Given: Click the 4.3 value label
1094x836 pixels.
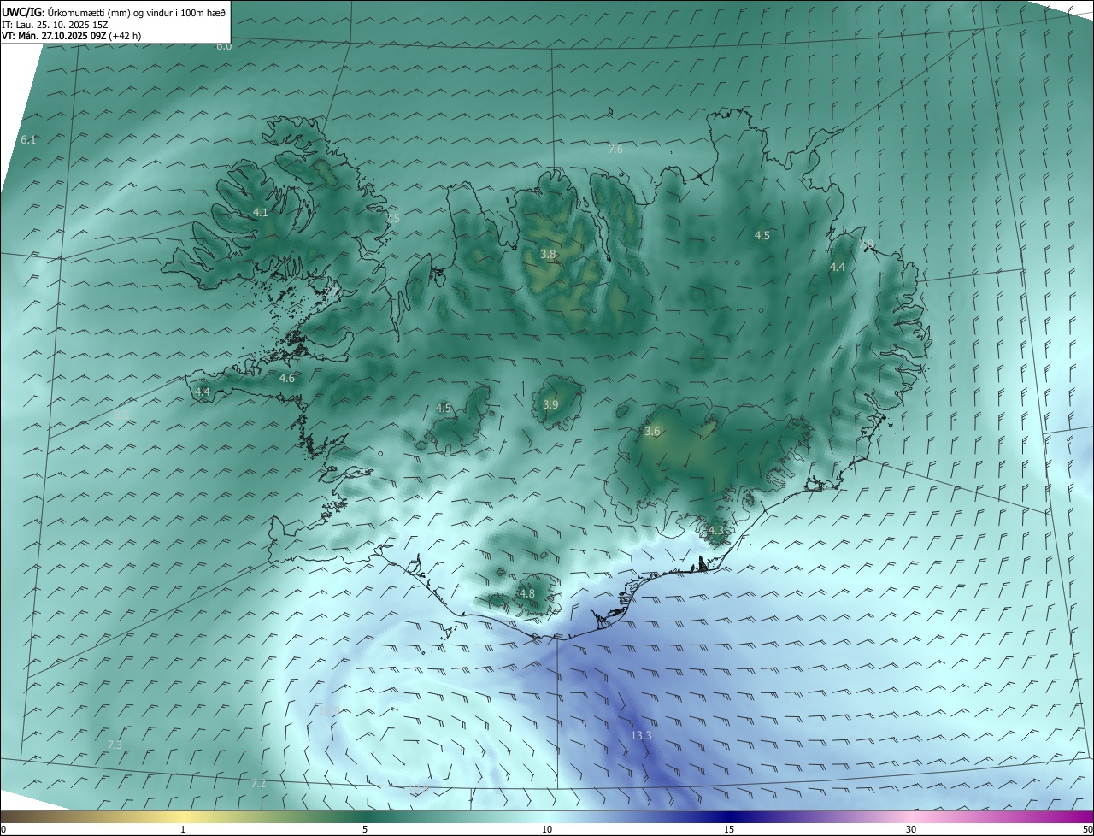Looking at the screenshot, I should click(x=715, y=530).
